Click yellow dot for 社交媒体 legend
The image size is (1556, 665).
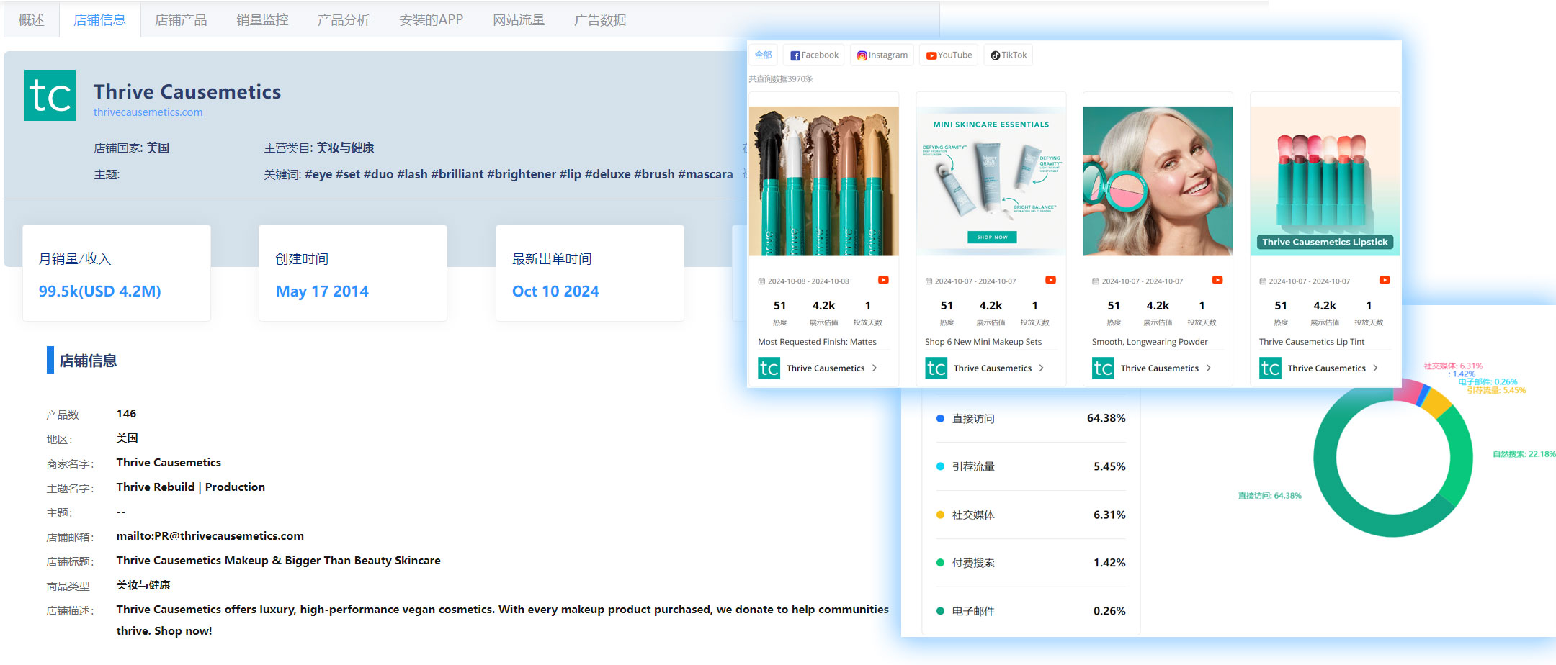[940, 515]
